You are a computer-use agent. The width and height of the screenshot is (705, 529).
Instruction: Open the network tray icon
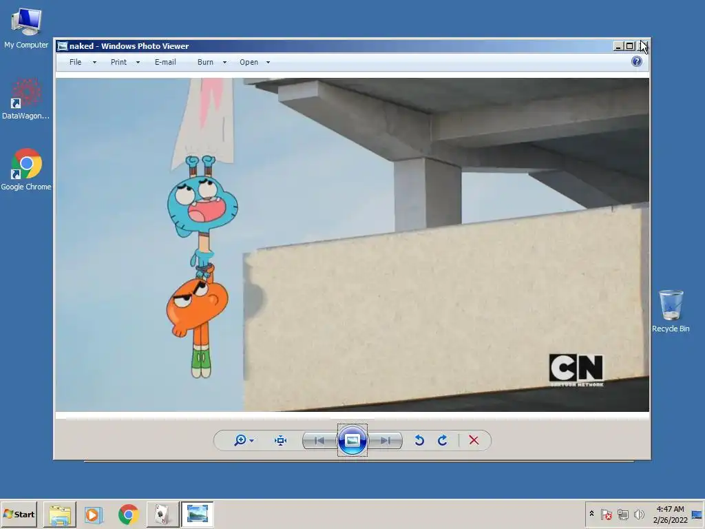tap(622, 514)
